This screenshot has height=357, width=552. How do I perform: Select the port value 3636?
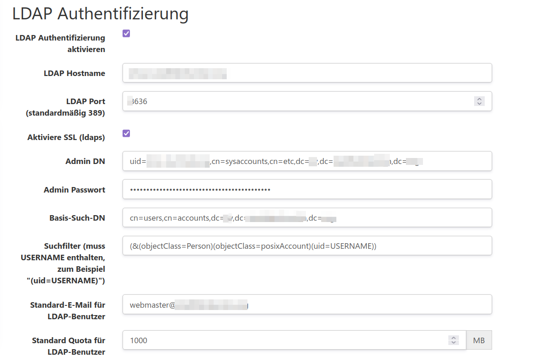(138, 101)
